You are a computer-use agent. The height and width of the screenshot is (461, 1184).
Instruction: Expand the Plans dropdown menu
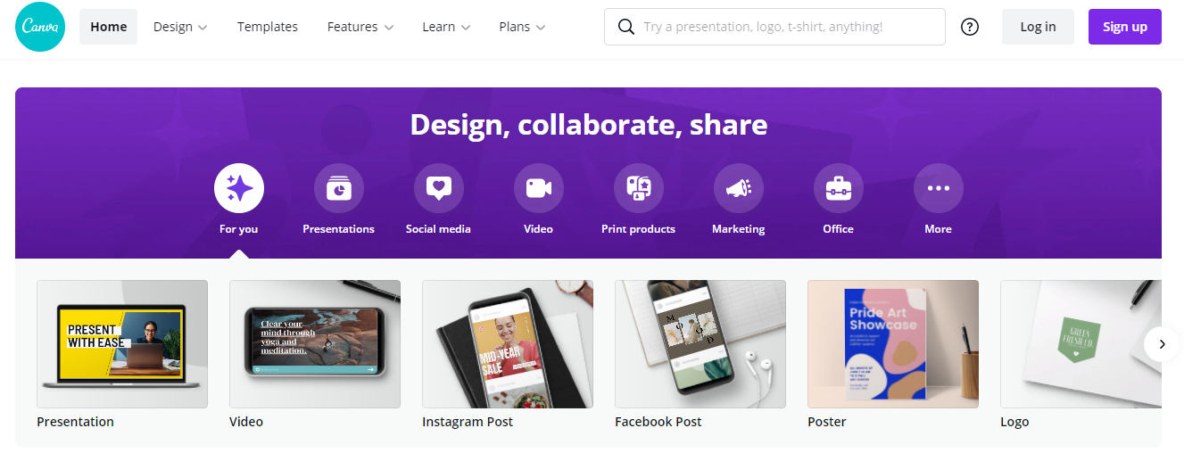522,27
